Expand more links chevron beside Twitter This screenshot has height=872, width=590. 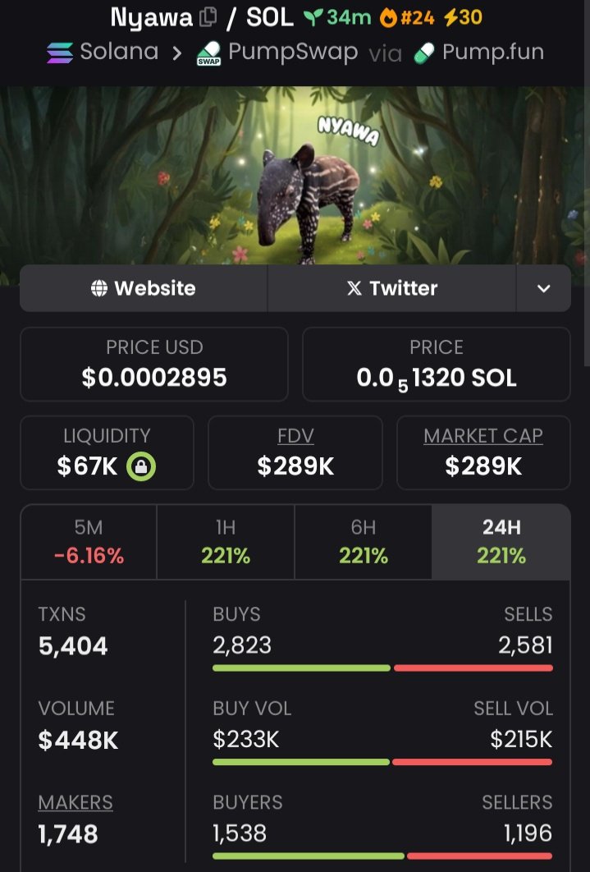(543, 288)
